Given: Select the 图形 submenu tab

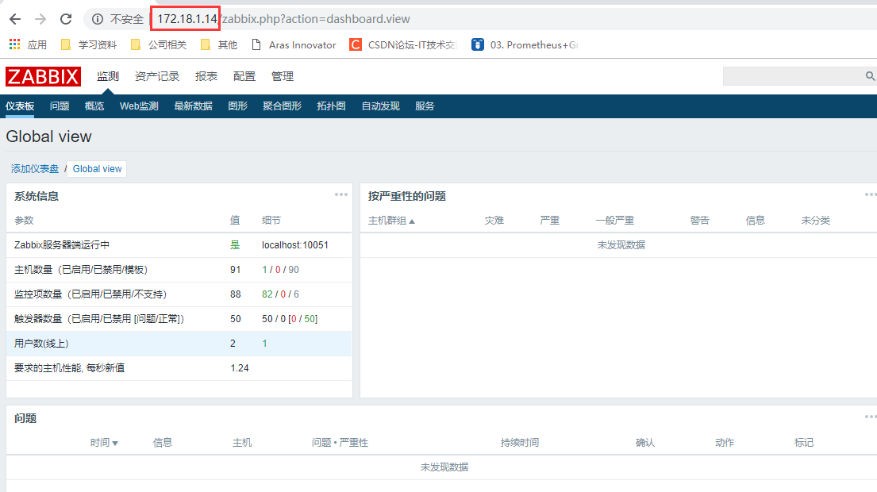Looking at the screenshot, I should (x=238, y=106).
